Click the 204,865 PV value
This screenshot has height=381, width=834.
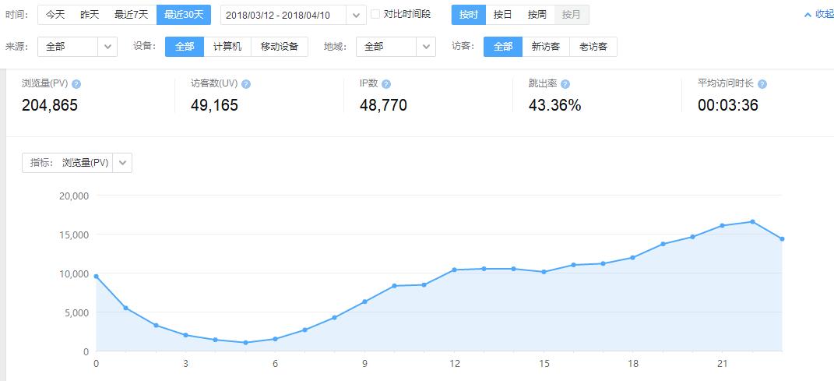coord(50,105)
